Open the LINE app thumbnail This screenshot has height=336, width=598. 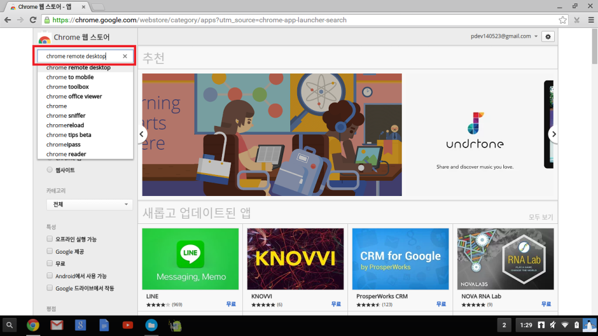[190, 259]
